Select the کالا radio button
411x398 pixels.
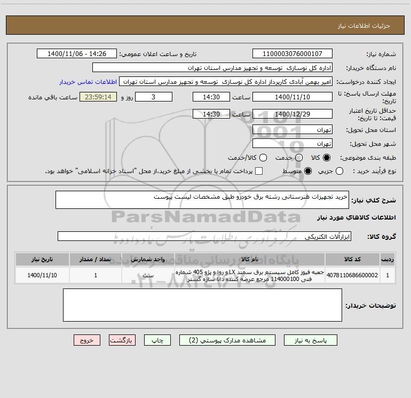tap(327, 158)
